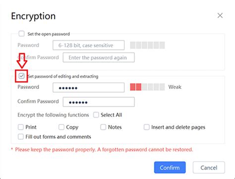Click the open password field showing 6-128 bit
This screenshot has width=235, height=179.
(89, 45)
